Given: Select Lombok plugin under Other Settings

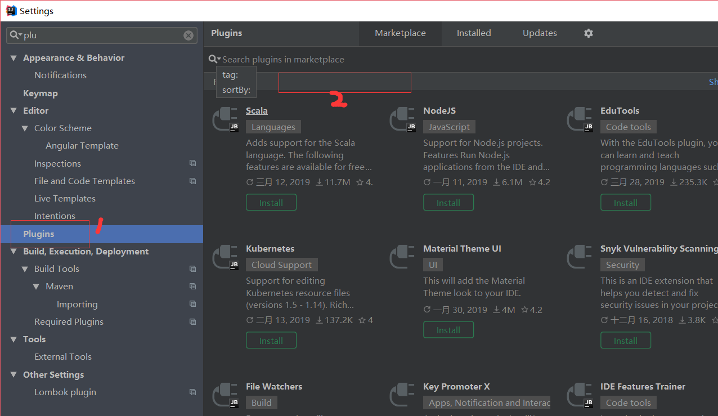Looking at the screenshot, I should tap(65, 392).
